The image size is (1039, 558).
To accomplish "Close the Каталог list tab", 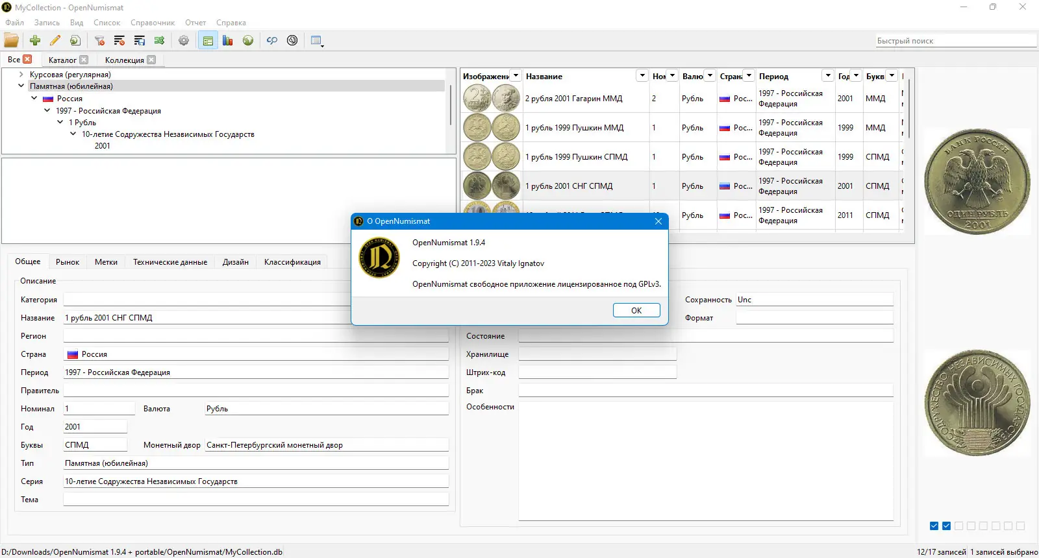I will (84, 60).
